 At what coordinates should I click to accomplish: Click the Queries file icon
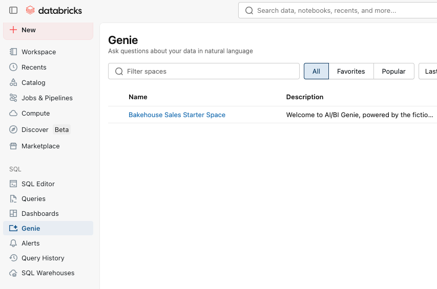click(x=13, y=198)
